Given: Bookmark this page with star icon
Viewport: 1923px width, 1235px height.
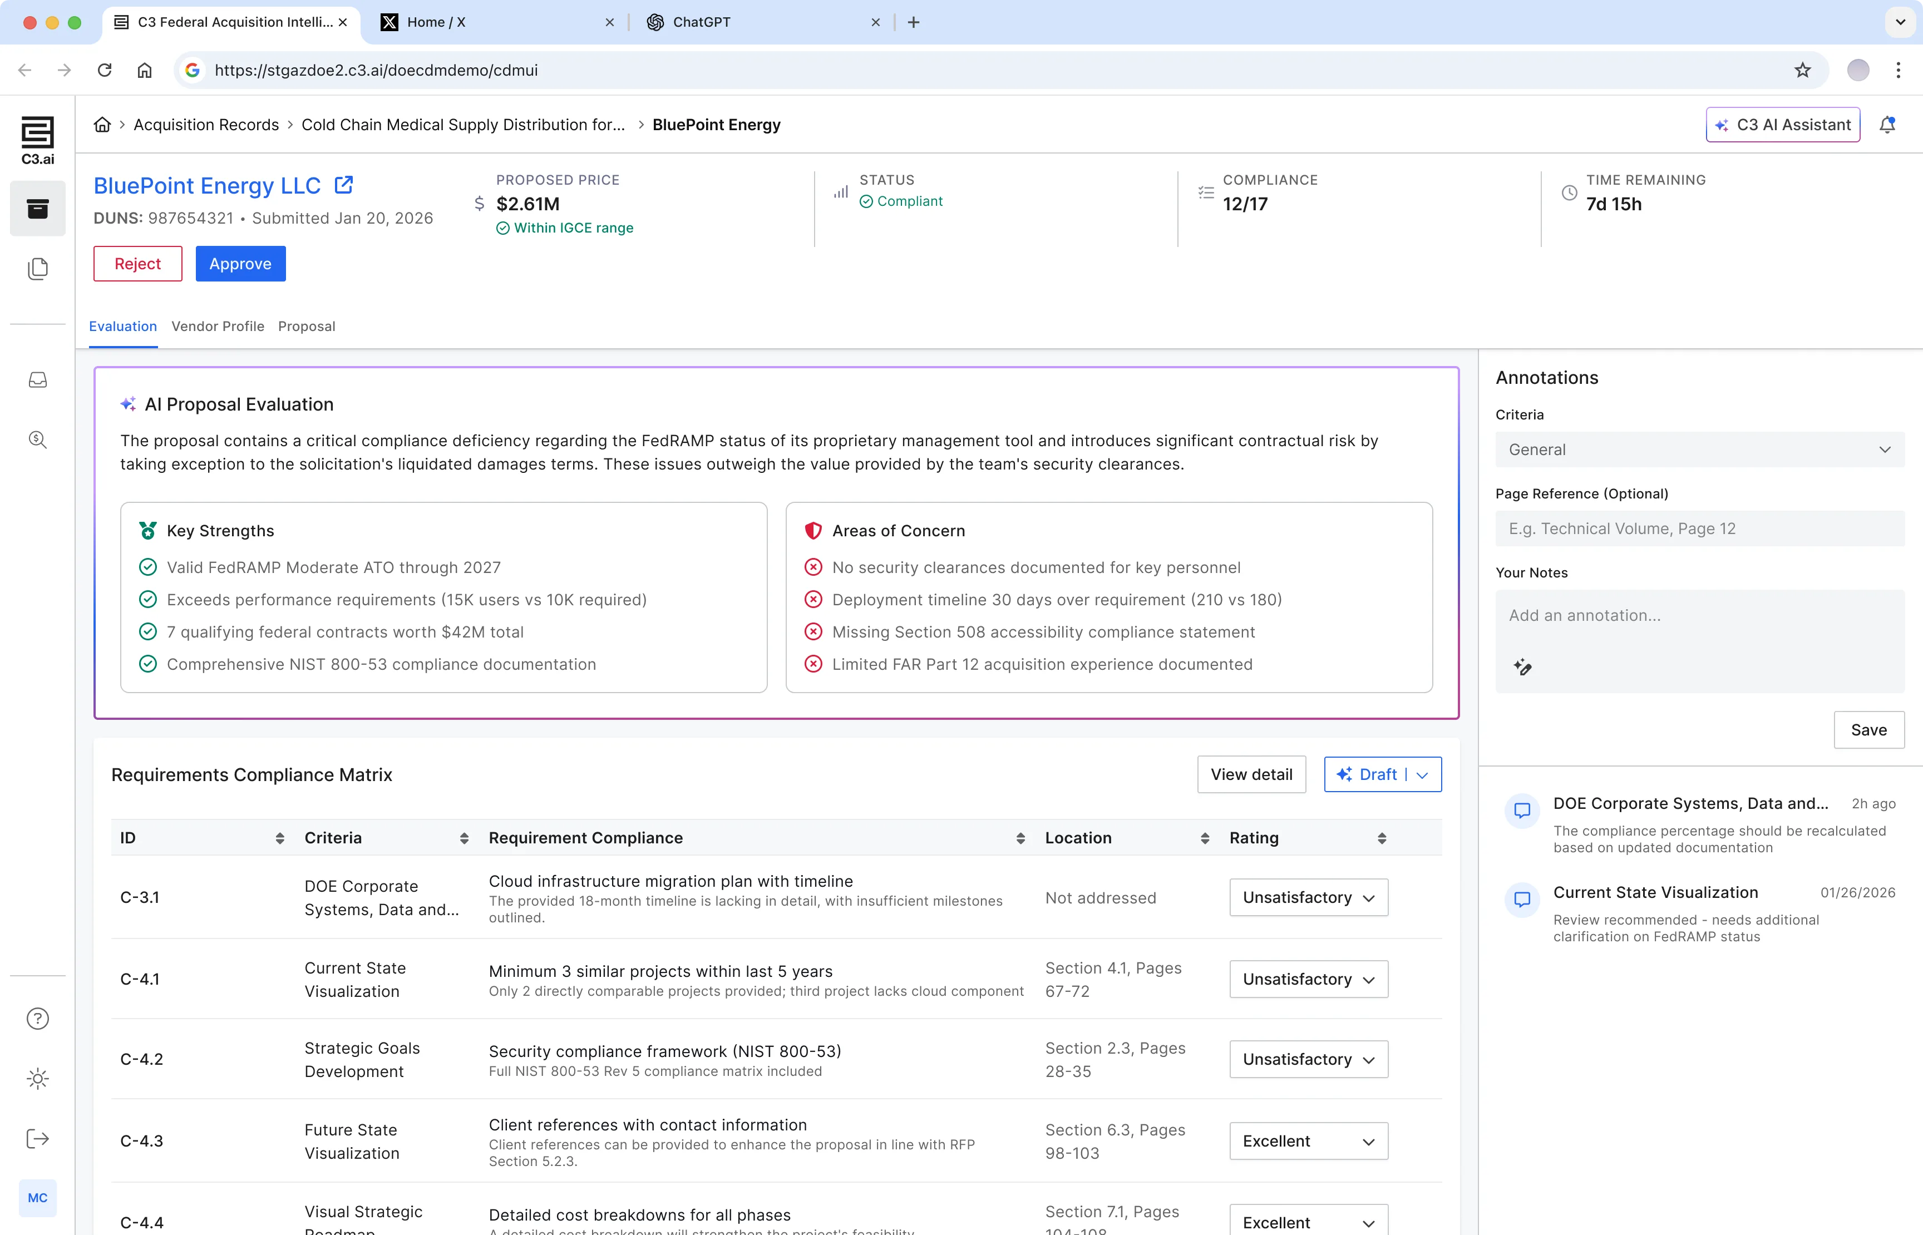Looking at the screenshot, I should [x=1803, y=70].
